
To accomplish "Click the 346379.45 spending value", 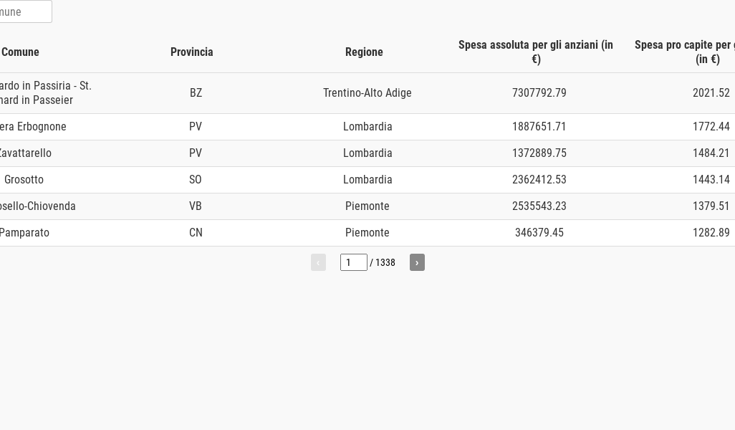I will (539, 232).
